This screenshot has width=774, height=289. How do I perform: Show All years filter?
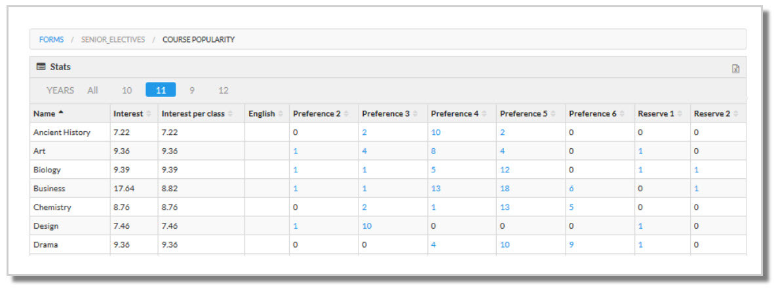point(93,90)
